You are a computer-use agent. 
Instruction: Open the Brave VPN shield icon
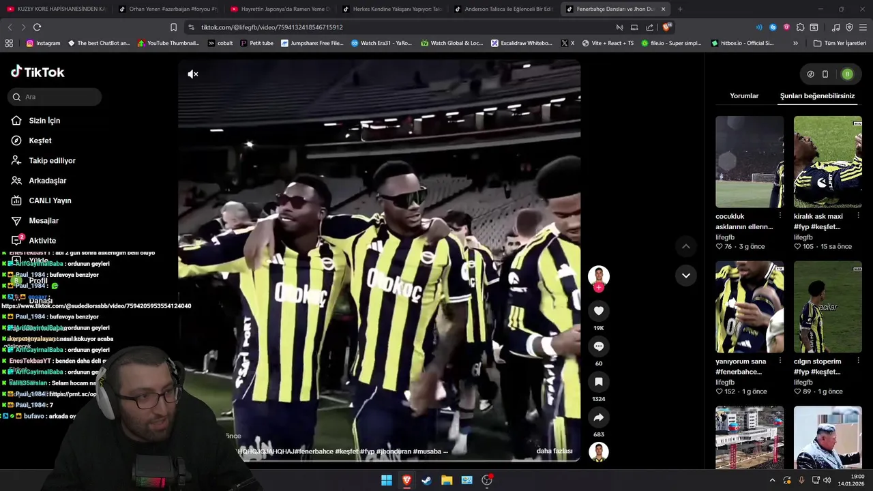point(849,27)
